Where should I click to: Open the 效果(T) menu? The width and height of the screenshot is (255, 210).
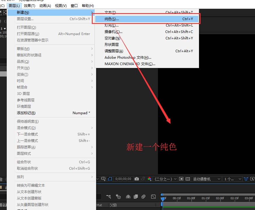(29, 6)
